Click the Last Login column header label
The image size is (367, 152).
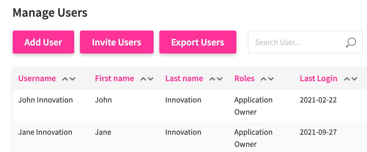tap(318, 79)
